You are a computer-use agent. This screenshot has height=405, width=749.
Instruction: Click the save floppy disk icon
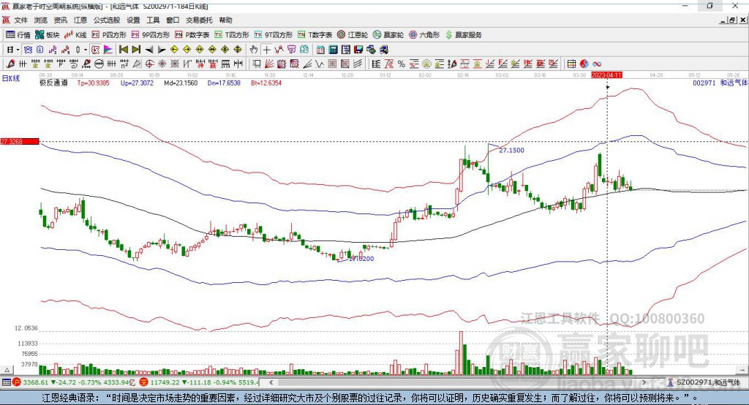[358, 50]
